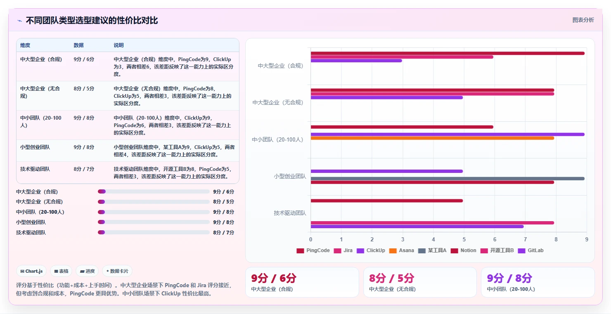Click 8分 / 7分 in the table
The height and width of the screenshot is (314, 611).
click(x=84, y=169)
